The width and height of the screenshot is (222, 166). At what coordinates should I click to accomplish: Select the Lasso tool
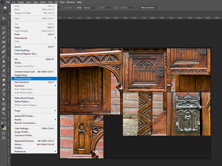pos(4,28)
